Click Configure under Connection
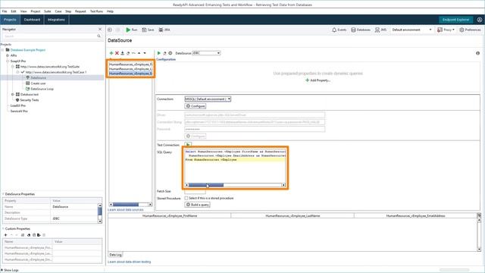Viewport: 485px width, 273px height. (x=196, y=106)
